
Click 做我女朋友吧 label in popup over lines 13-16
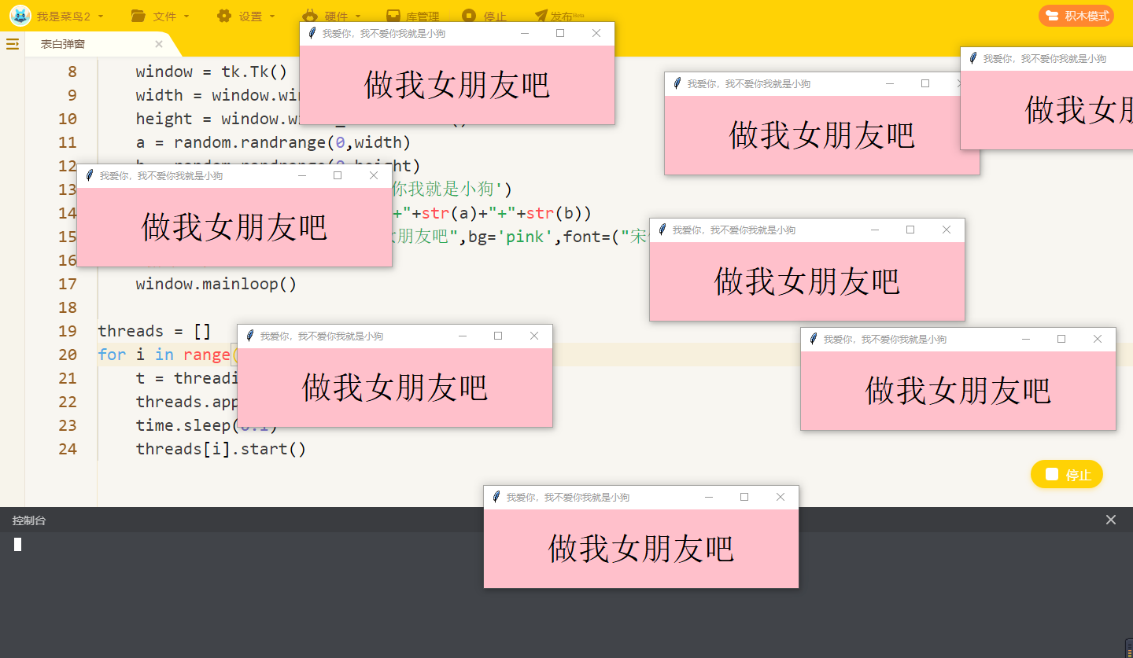click(234, 227)
